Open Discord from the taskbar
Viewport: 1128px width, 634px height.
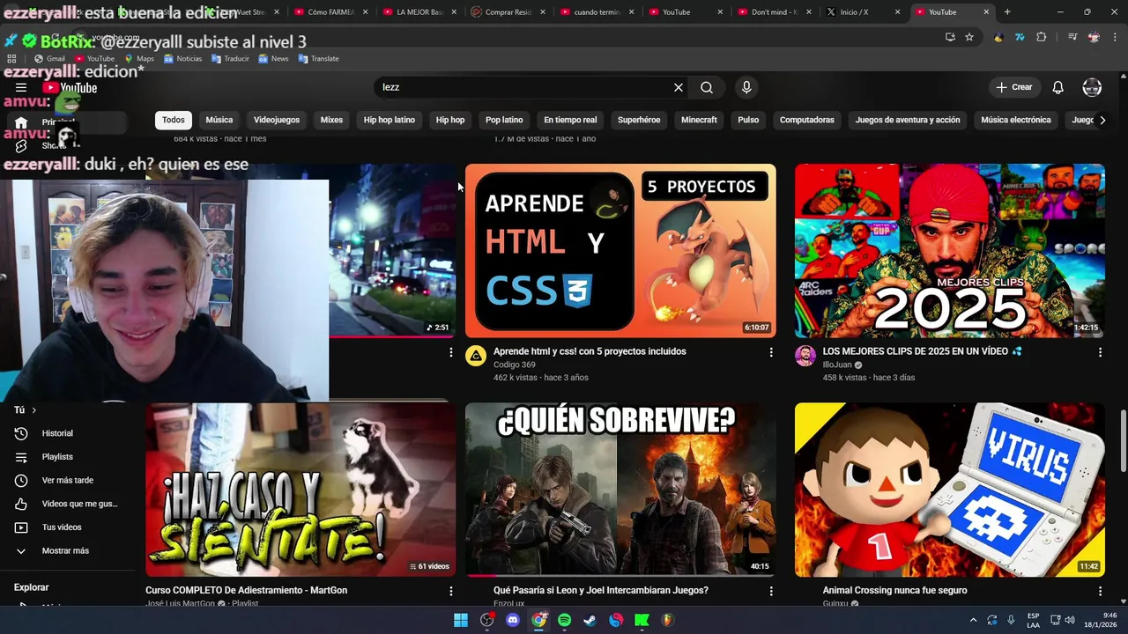[513, 620]
